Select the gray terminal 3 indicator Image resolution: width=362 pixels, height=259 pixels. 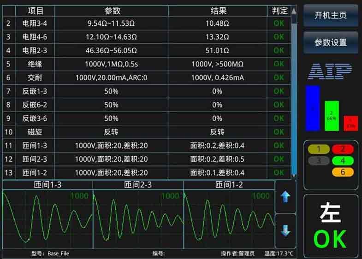pyautogui.click(x=319, y=160)
